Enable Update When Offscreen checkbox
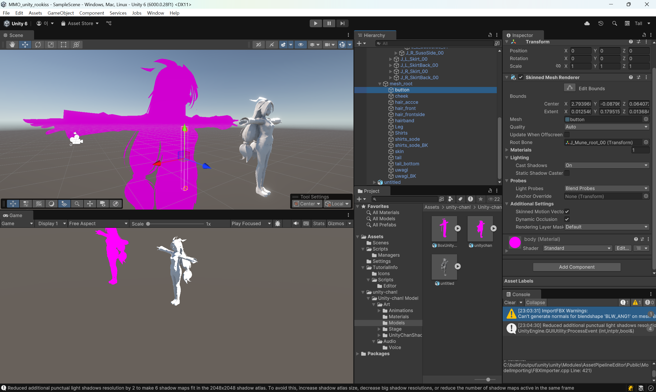Viewport: 656px width, 392px height. 567,134
